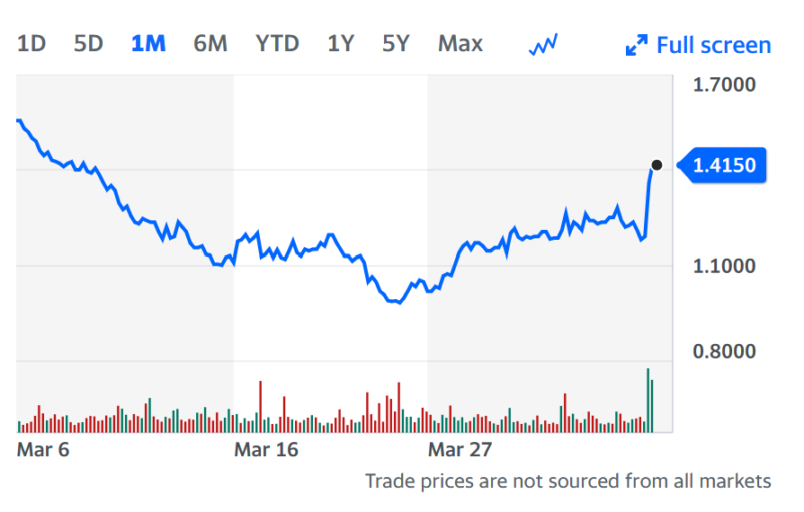Switch chart to 6M range

coord(210,43)
